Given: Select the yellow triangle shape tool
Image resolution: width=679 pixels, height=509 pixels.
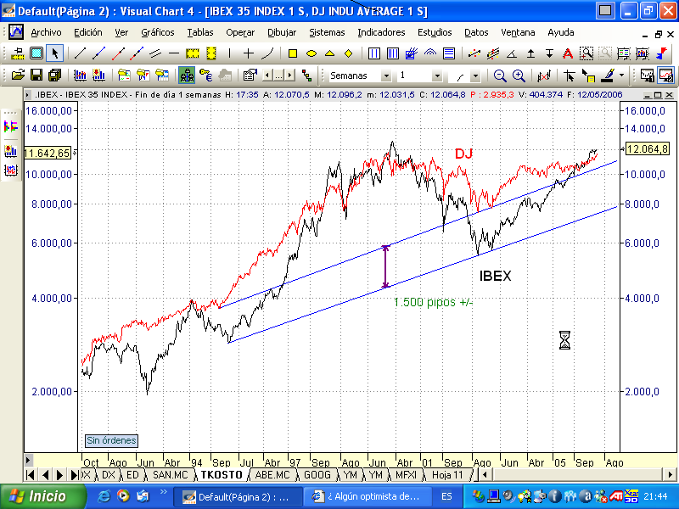Looking at the screenshot, I should click(x=330, y=53).
